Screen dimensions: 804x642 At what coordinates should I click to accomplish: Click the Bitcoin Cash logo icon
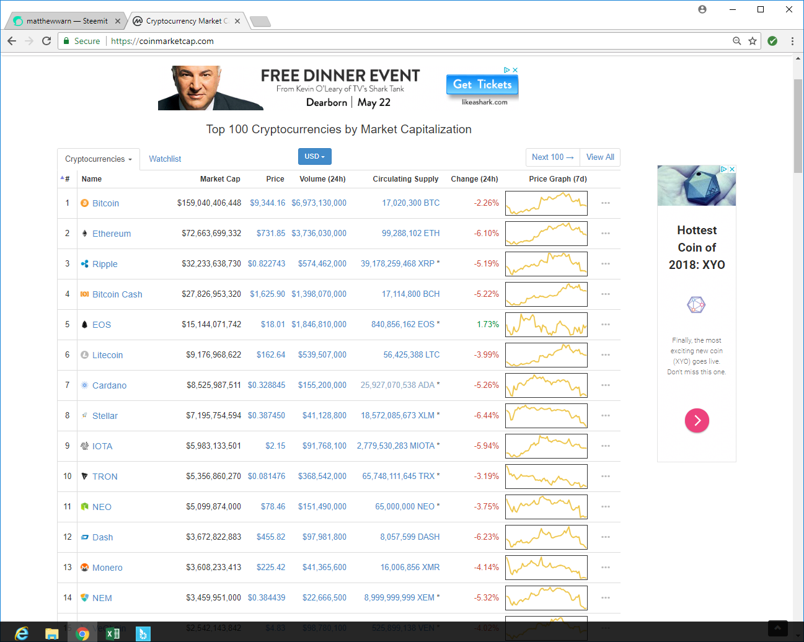pos(85,294)
